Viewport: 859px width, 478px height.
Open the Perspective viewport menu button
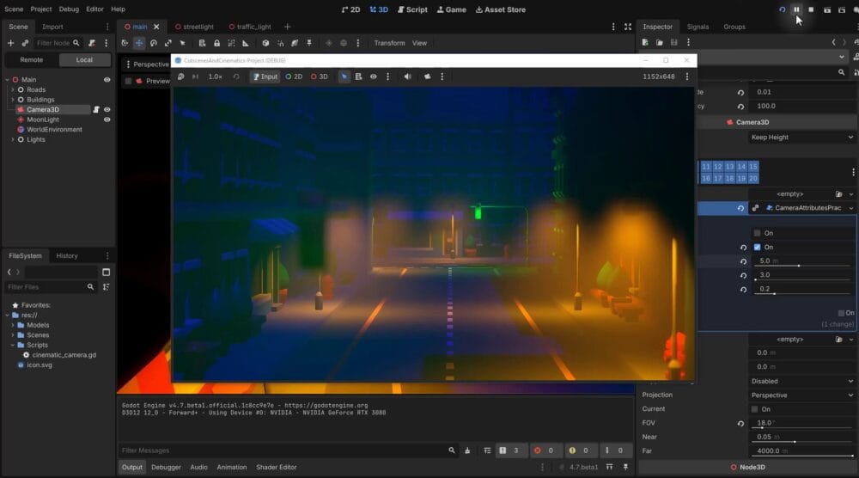coord(147,64)
